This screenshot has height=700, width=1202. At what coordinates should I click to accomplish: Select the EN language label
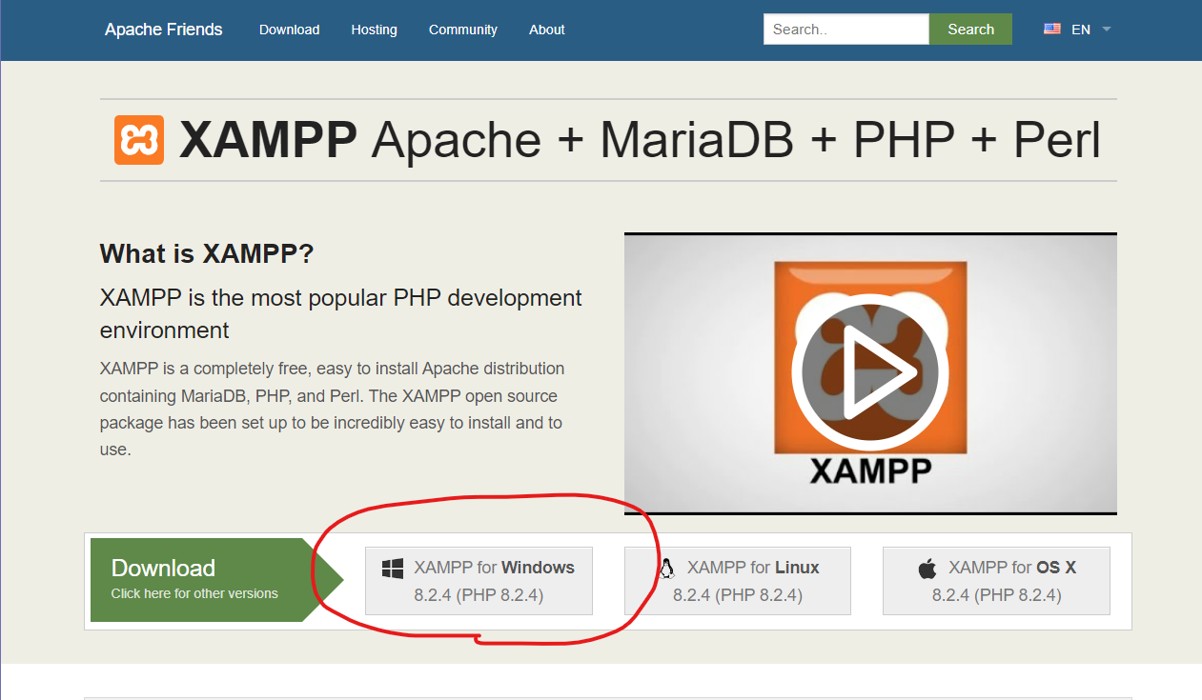pos(1080,30)
